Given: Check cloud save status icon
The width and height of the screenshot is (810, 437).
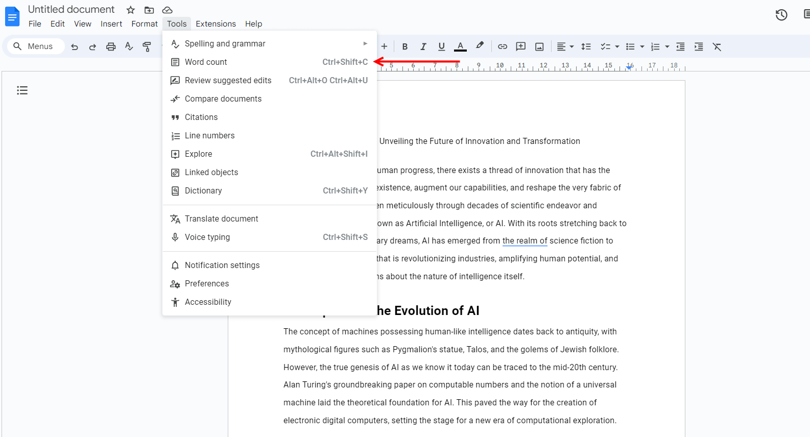Looking at the screenshot, I should (167, 10).
